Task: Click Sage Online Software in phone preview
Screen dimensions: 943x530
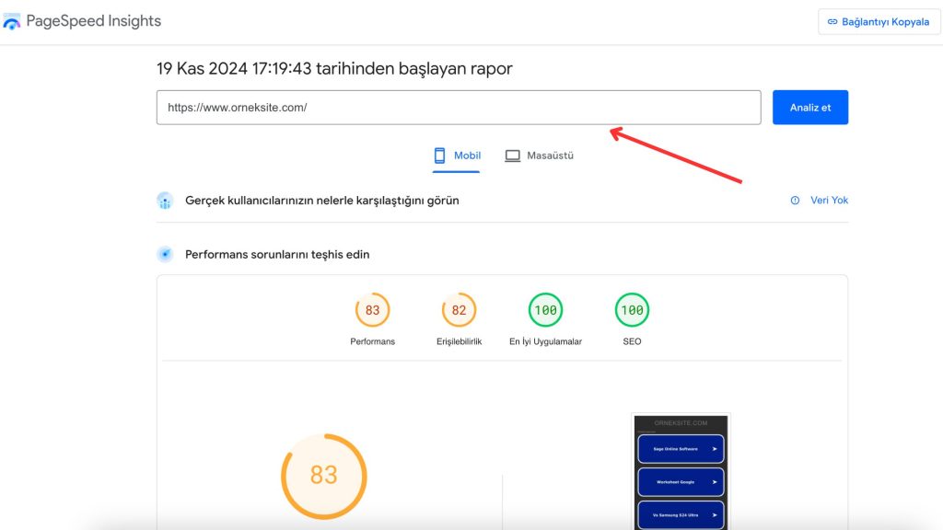Action: (x=681, y=449)
